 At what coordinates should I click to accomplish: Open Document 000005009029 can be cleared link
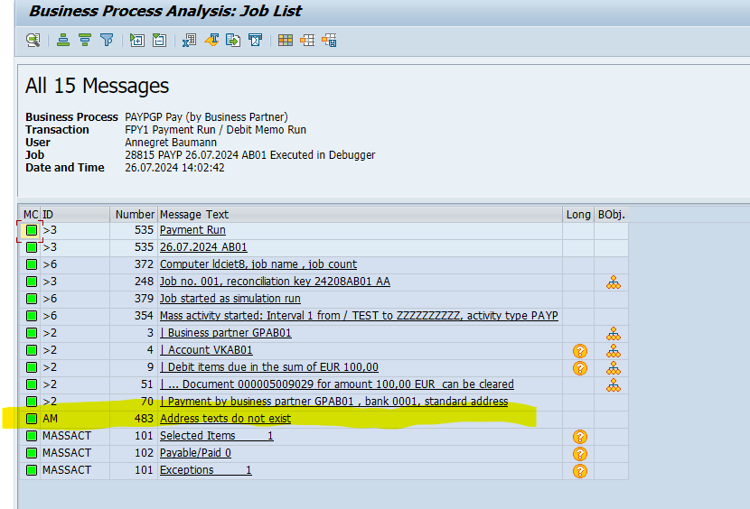pos(336,384)
